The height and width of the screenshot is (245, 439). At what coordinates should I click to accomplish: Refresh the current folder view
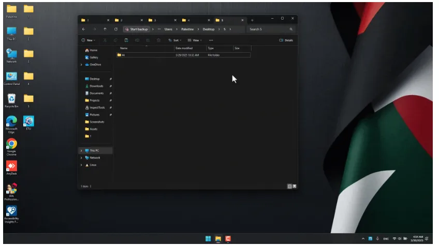click(x=115, y=29)
